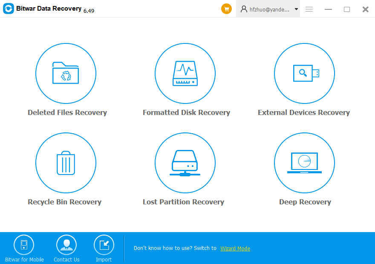Launch Deep Recovery laptop icon

(304, 163)
